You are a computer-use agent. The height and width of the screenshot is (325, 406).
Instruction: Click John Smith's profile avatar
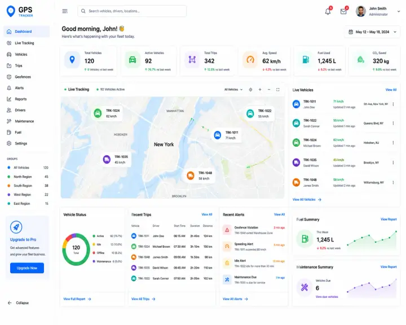point(361,11)
